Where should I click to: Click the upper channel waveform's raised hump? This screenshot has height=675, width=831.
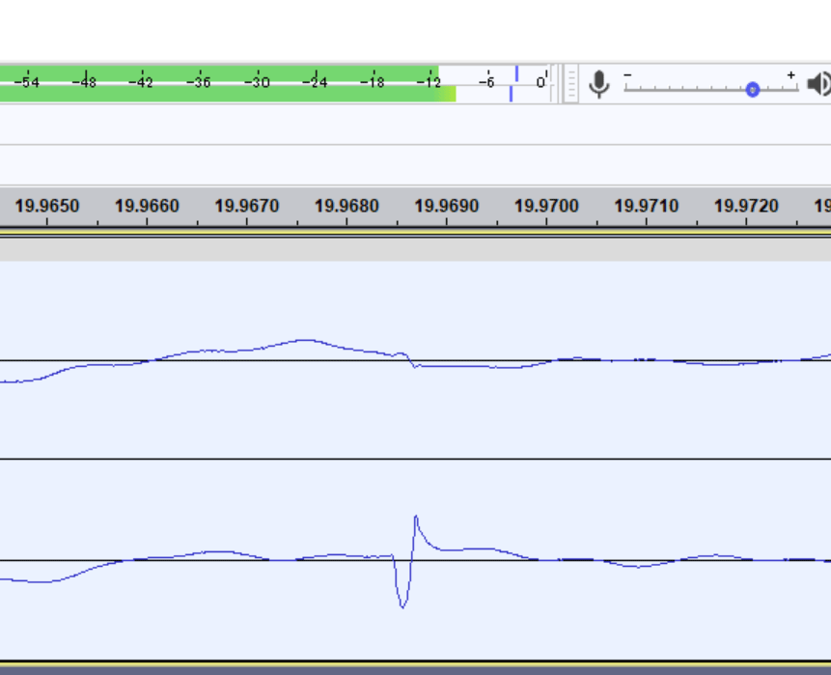point(304,341)
